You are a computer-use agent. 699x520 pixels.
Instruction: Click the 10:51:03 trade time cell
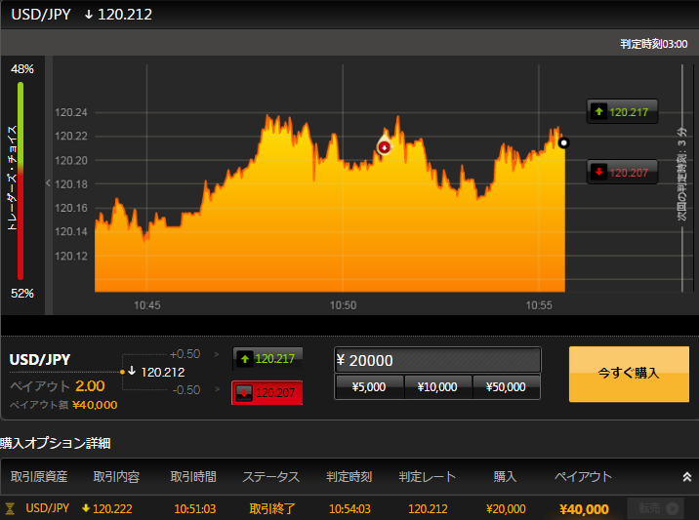coord(195,508)
